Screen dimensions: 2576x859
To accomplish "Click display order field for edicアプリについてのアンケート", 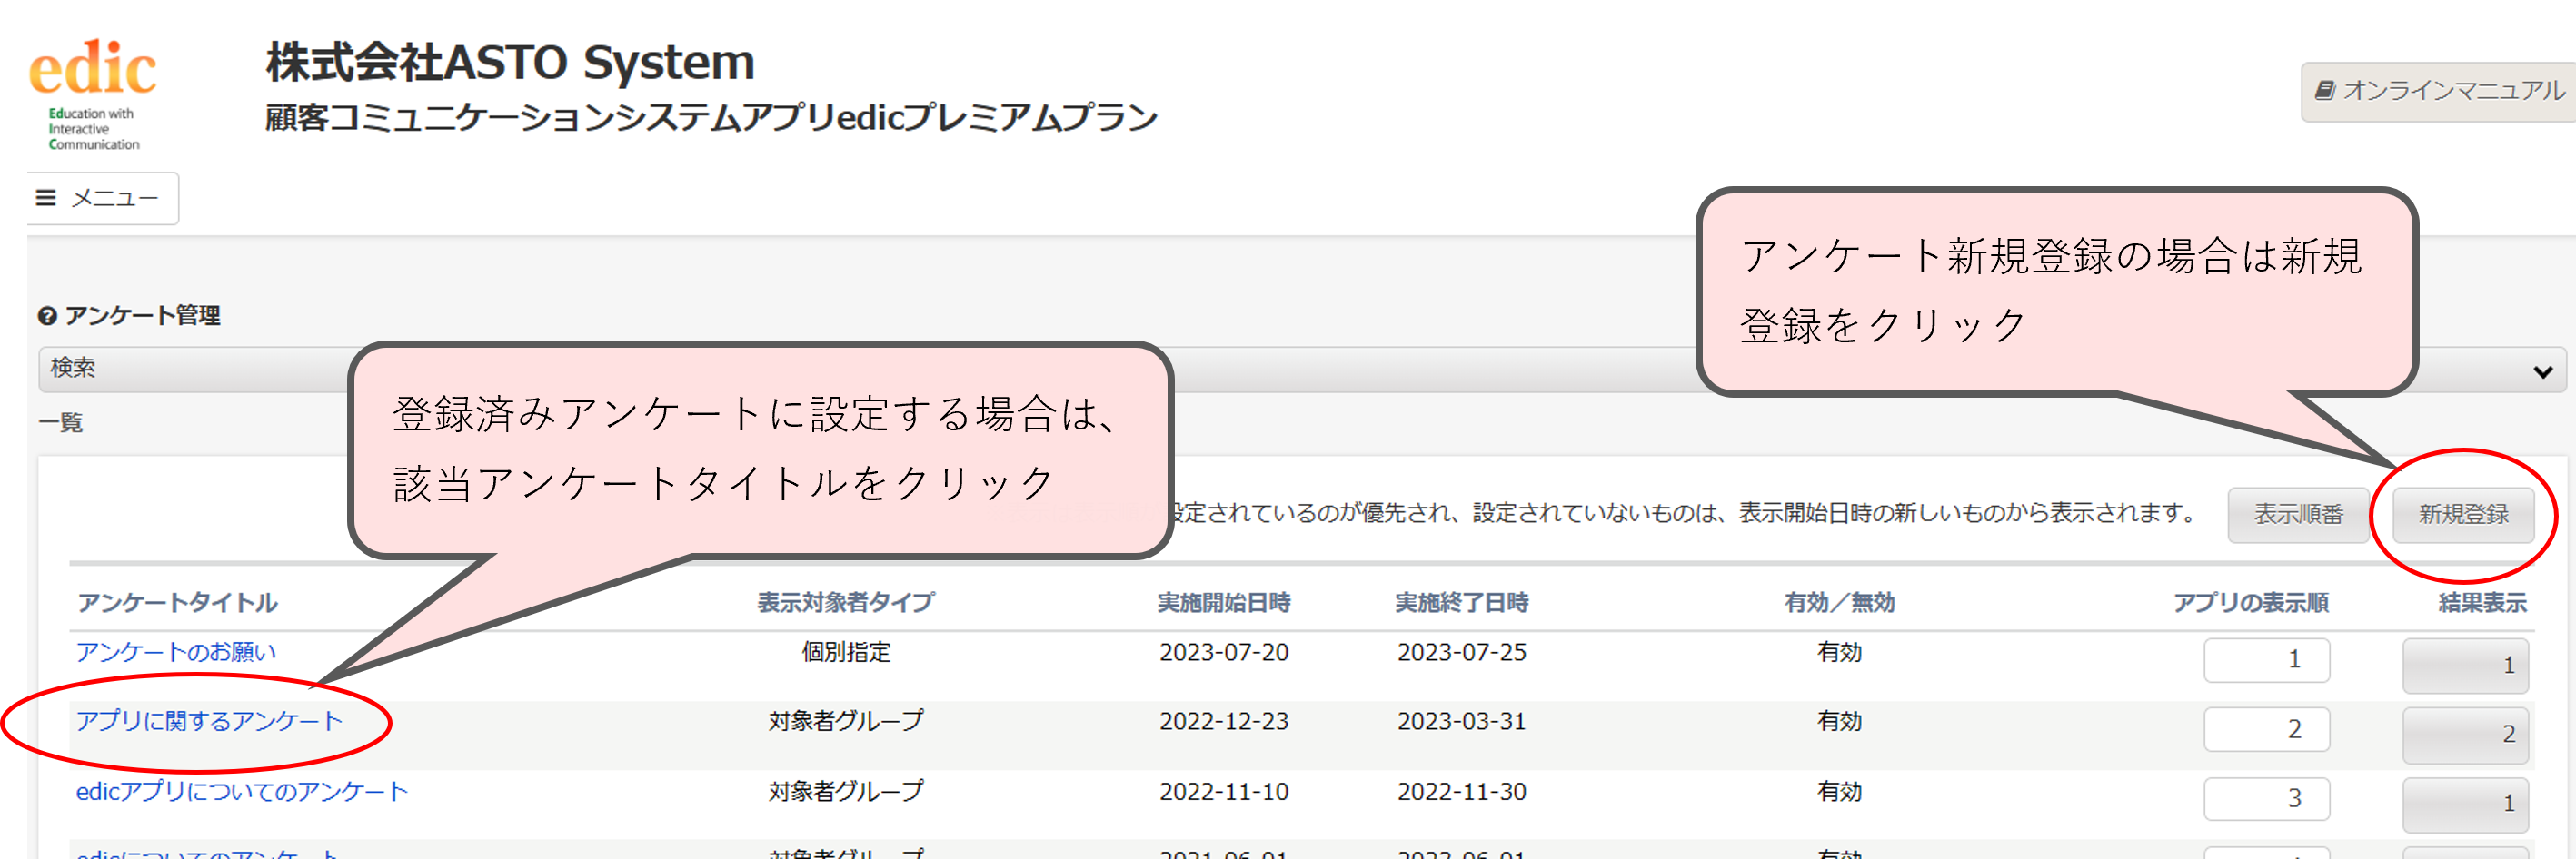I will 2266,798.
